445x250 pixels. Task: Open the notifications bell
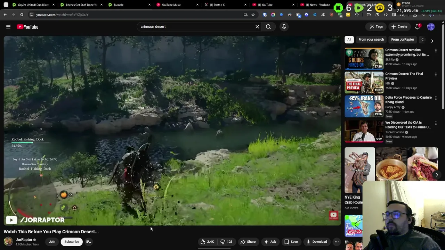tap(418, 27)
